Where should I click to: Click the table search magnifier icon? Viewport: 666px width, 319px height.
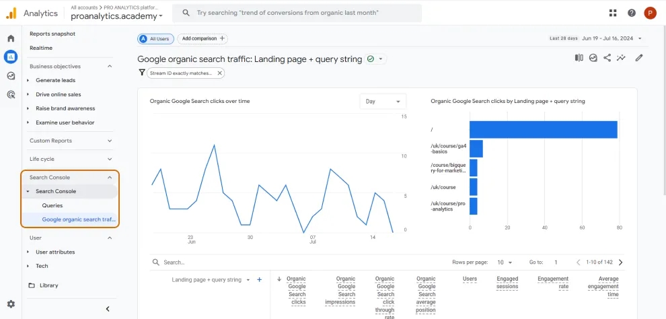coord(156,262)
